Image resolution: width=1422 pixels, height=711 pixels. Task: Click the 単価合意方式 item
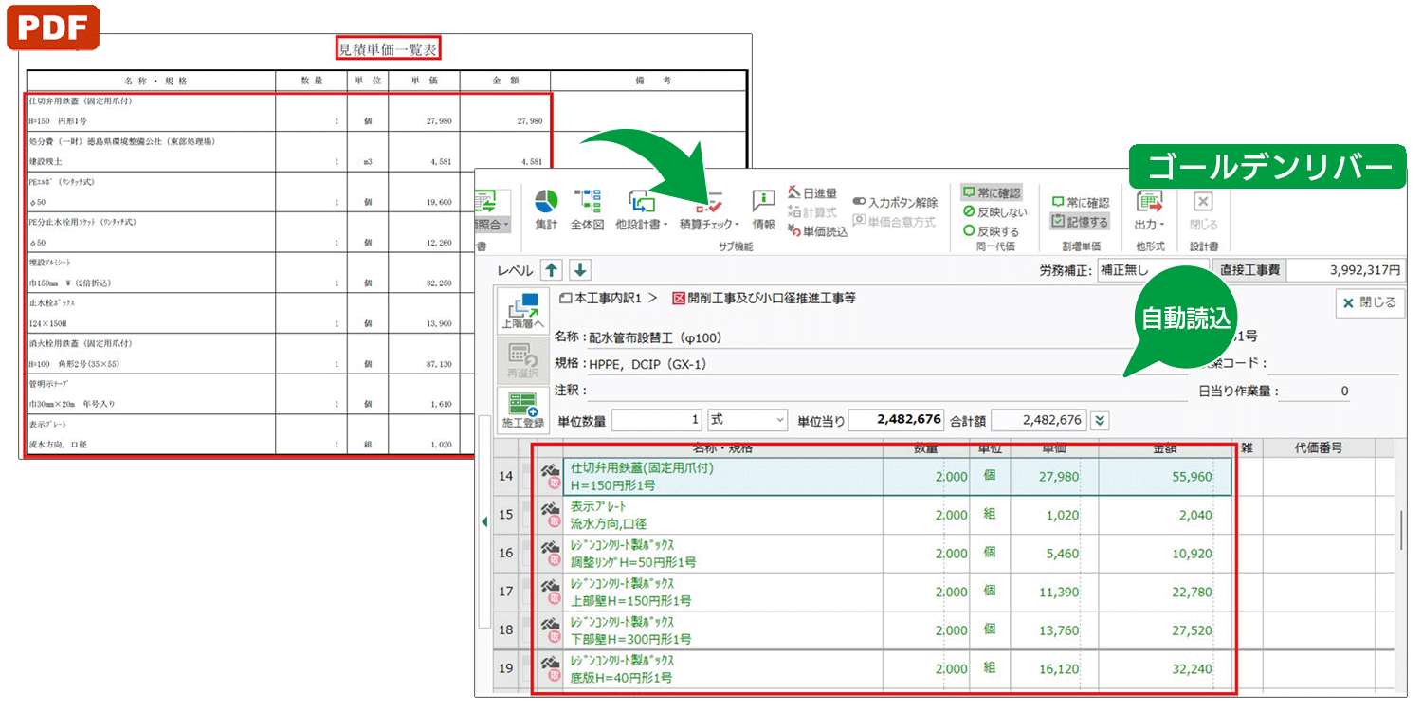pyautogui.click(x=894, y=221)
